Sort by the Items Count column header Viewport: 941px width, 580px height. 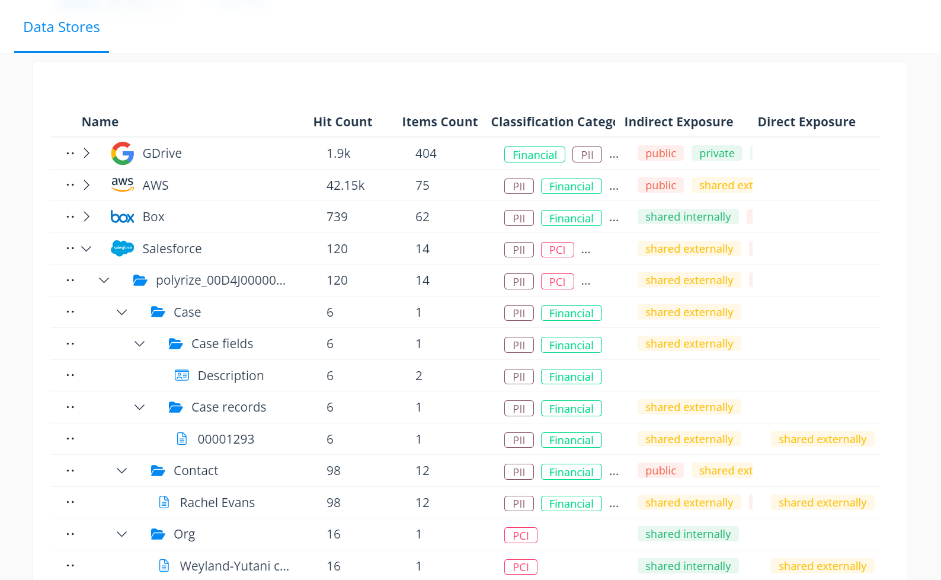pyautogui.click(x=440, y=122)
